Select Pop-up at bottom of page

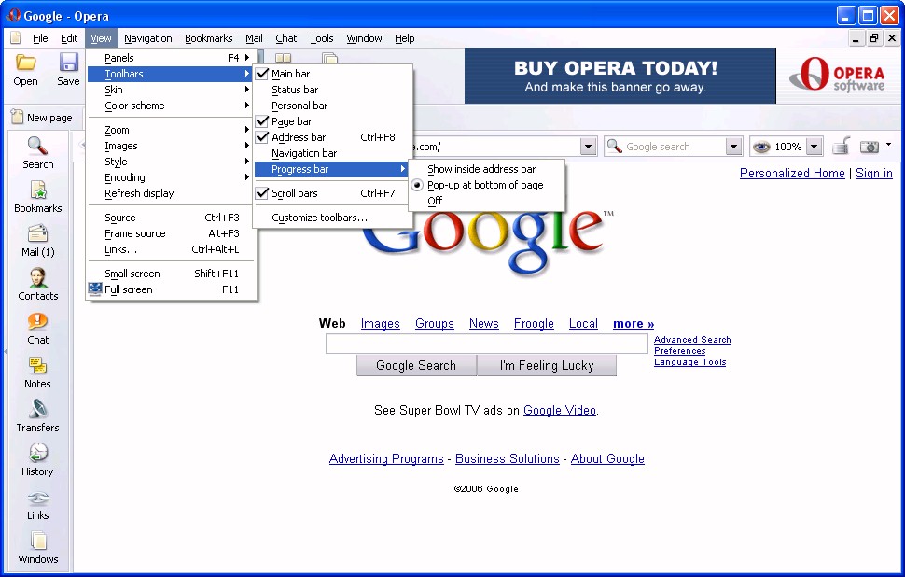486,185
